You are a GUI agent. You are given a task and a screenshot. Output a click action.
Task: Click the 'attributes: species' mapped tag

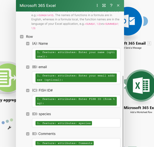click(64, 123)
